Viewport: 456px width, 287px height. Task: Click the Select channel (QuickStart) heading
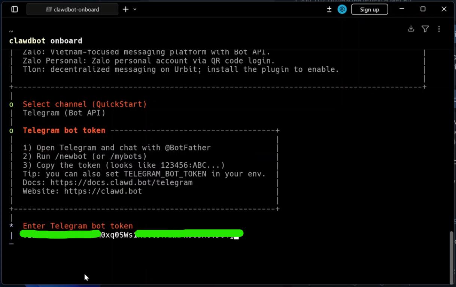click(85, 104)
